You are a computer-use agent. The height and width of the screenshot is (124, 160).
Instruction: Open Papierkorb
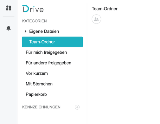point(36,94)
